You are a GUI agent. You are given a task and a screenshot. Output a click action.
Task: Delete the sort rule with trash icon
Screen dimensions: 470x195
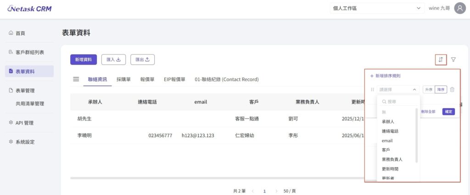pos(452,90)
